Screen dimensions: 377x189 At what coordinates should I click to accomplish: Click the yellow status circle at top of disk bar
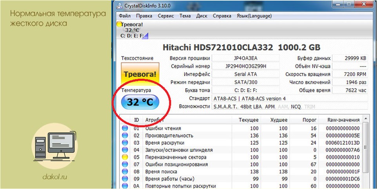point(119,24)
